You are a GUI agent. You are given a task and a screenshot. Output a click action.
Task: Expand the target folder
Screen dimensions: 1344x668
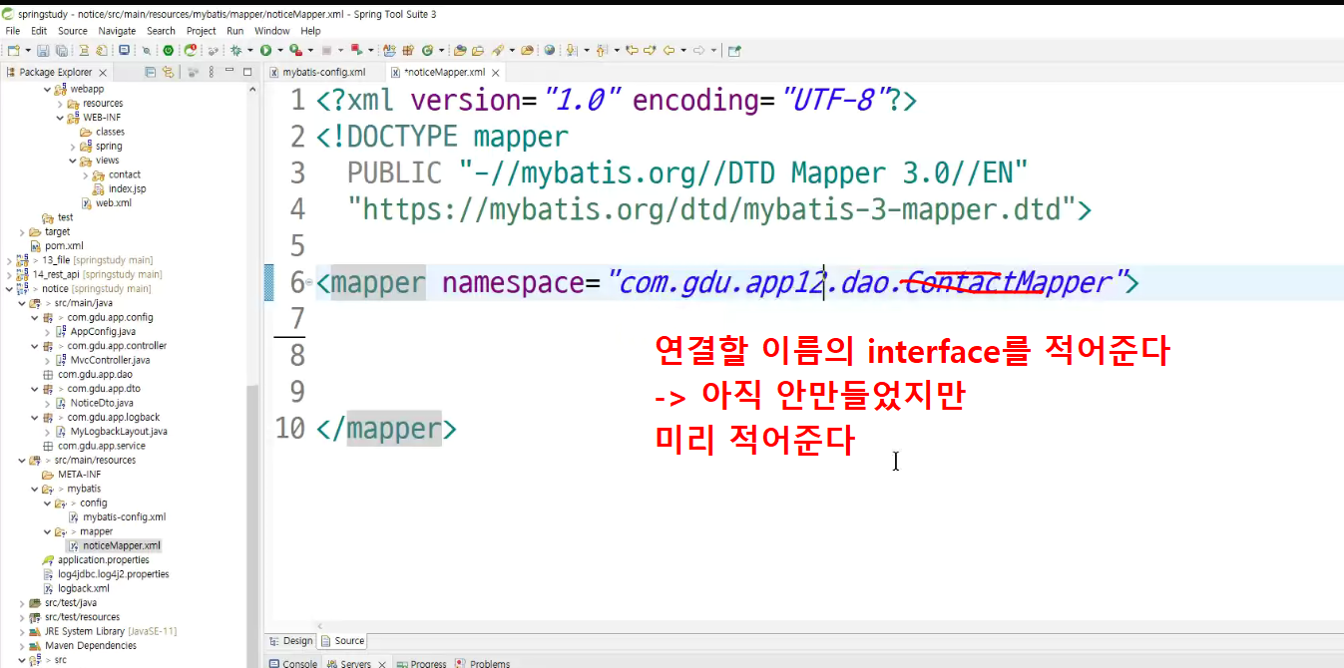pos(22,231)
